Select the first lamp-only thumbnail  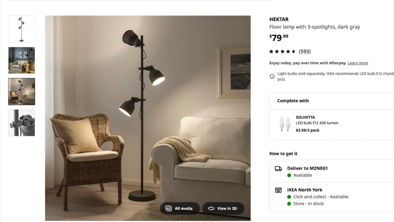22,29
